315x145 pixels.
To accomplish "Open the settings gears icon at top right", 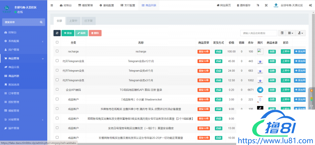I will click(310, 6).
